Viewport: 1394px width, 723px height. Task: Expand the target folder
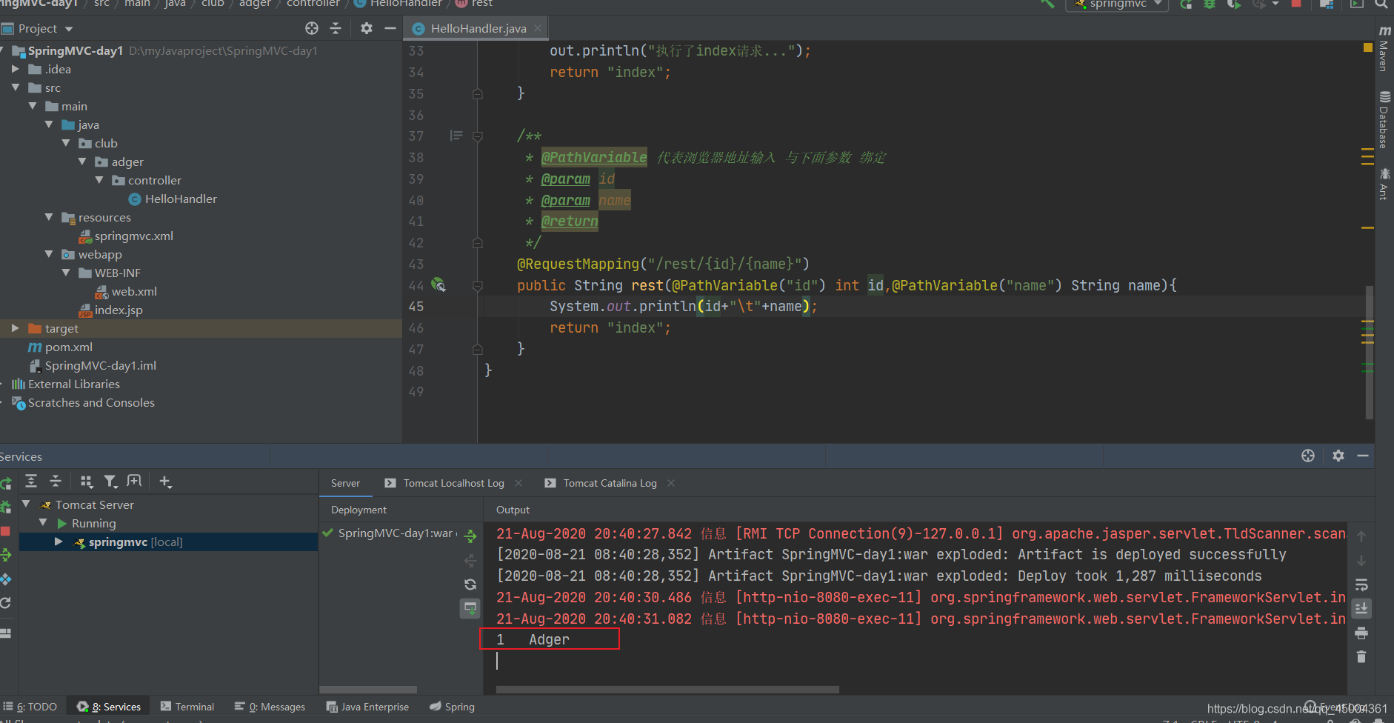[x=15, y=328]
